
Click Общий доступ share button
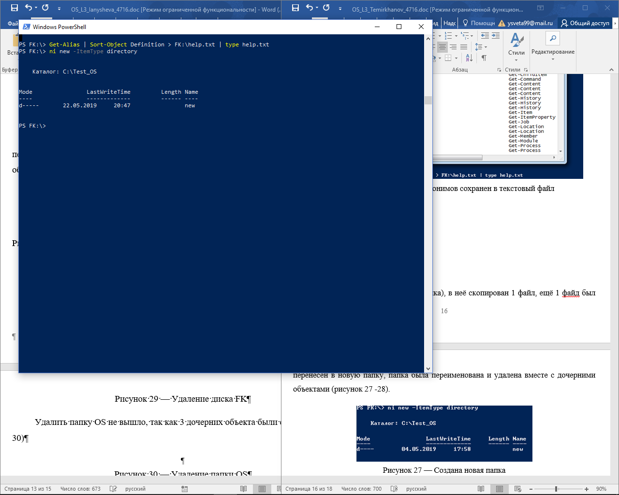point(585,23)
